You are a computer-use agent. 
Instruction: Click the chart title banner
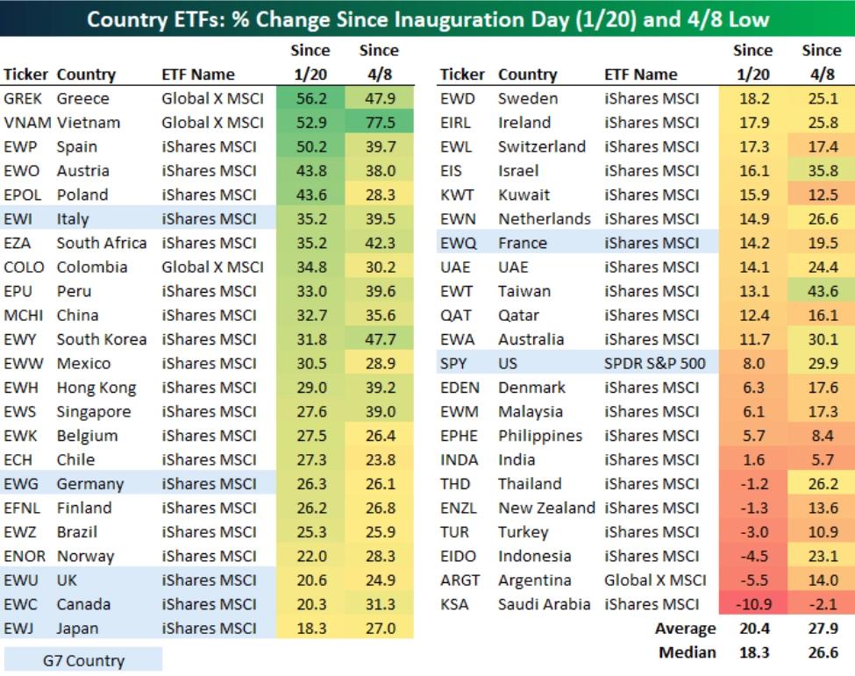coord(428,18)
